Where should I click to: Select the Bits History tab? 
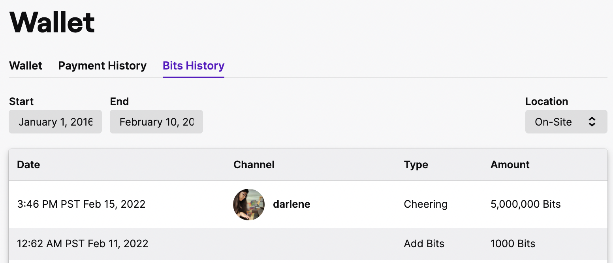pos(194,66)
